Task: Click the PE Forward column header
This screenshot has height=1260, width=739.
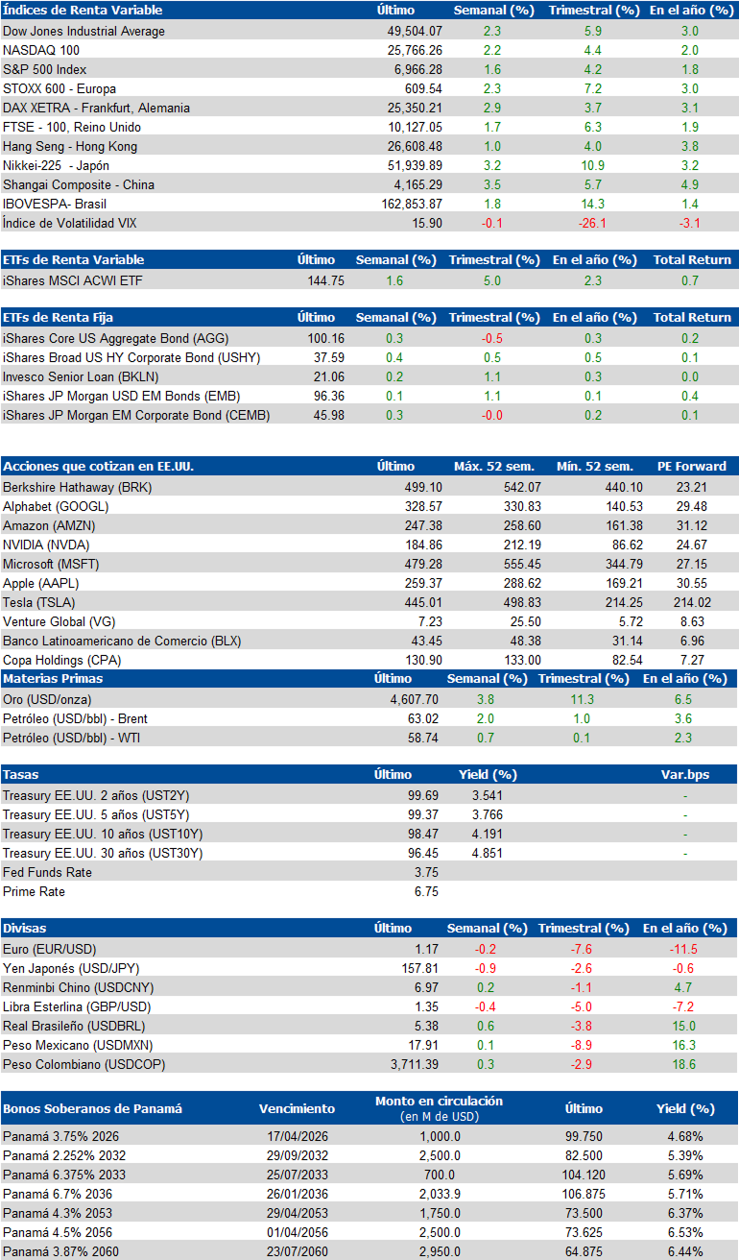Action: 692,466
